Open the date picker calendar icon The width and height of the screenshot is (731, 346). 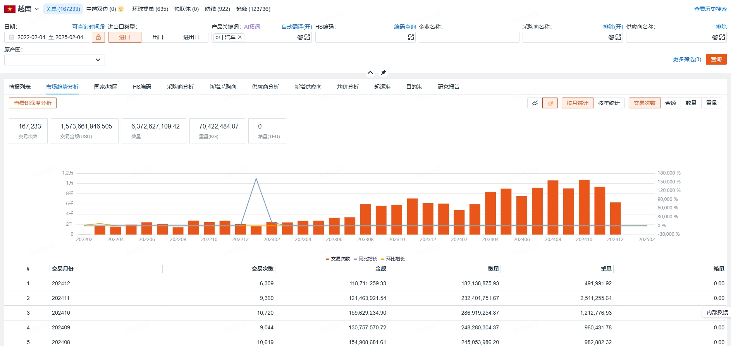coord(11,37)
